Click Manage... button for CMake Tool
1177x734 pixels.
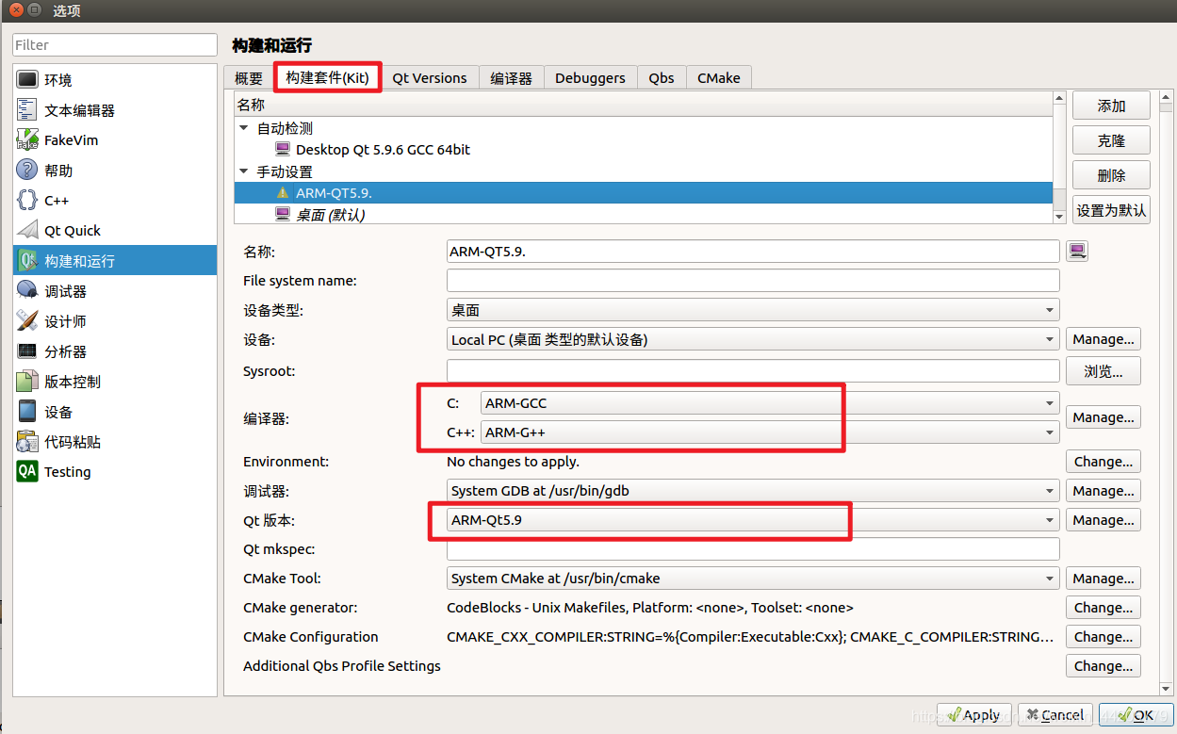(x=1103, y=579)
